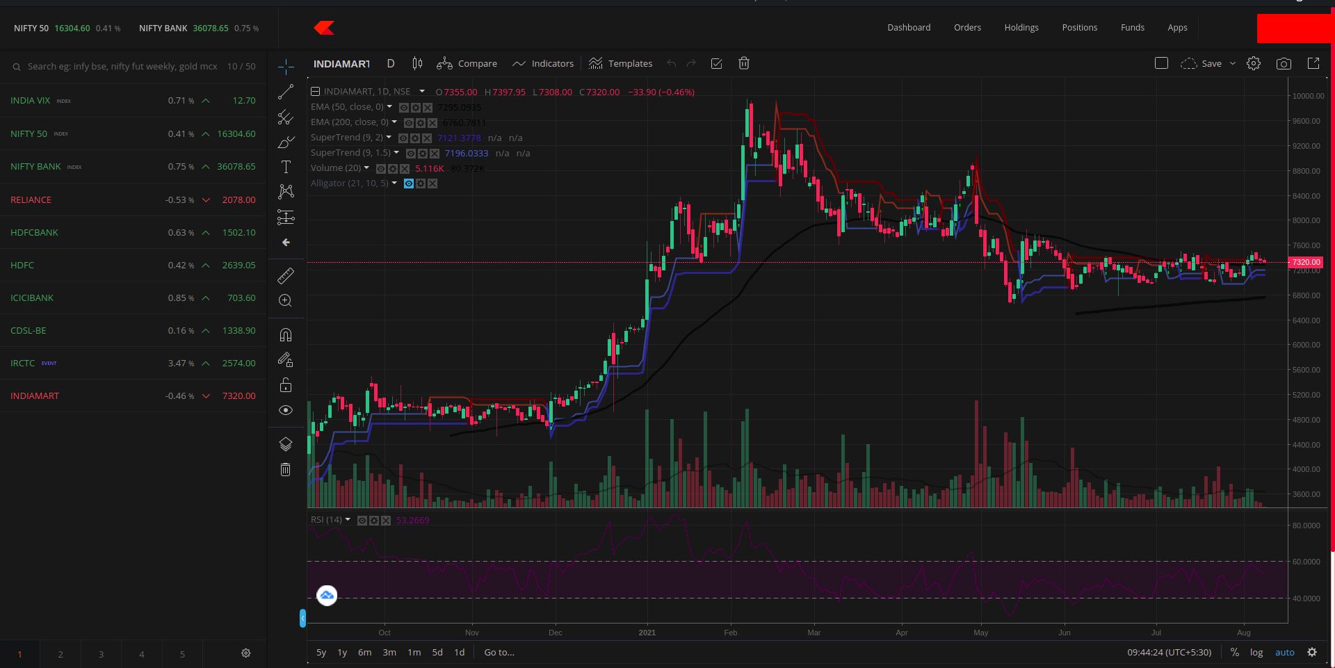Image resolution: width=1335 pixels, height=668 pixels.
Task: Expand Volume (20) dropdown arrow
Action: coord(366,168)
